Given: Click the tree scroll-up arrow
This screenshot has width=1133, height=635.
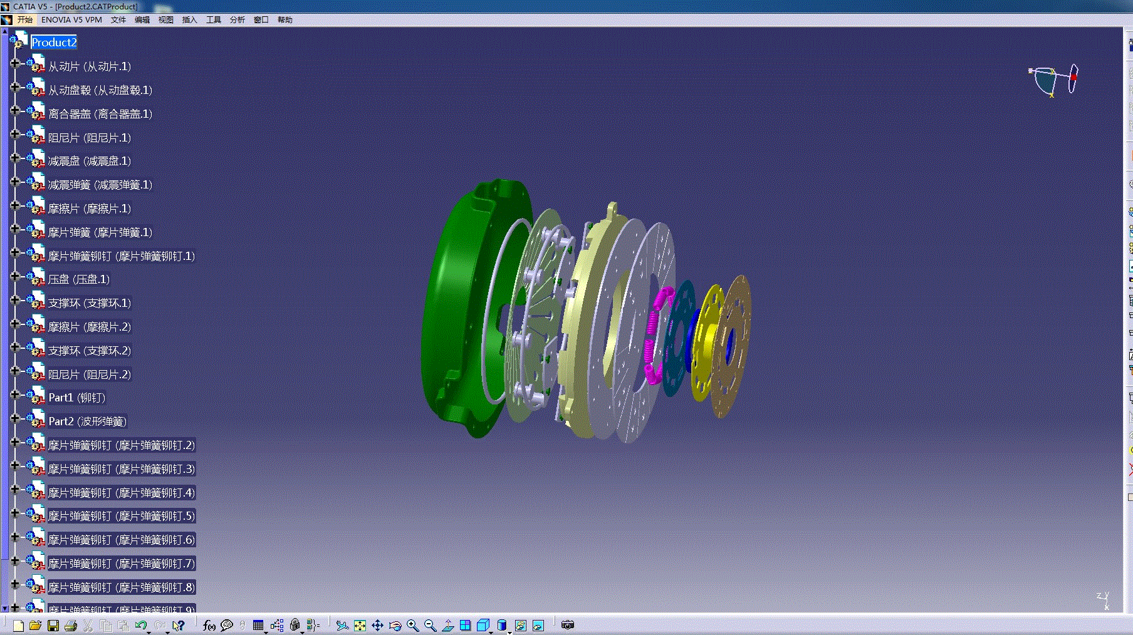Looking at the screenshot, I should (5, 31).
